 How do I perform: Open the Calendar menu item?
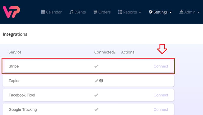tap(51, 12)
